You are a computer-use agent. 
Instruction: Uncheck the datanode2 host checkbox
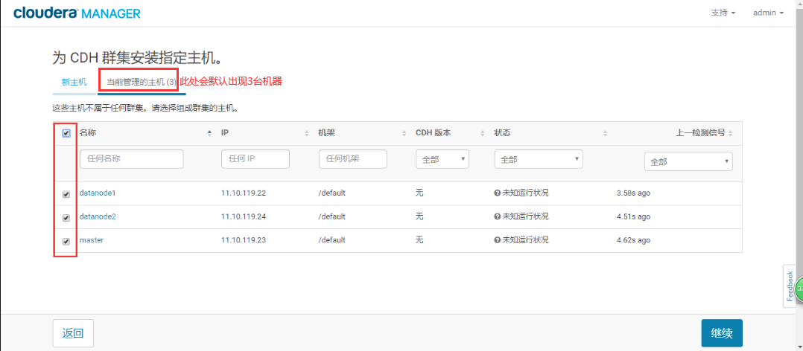pyautogui.click(x=66, y=218)
